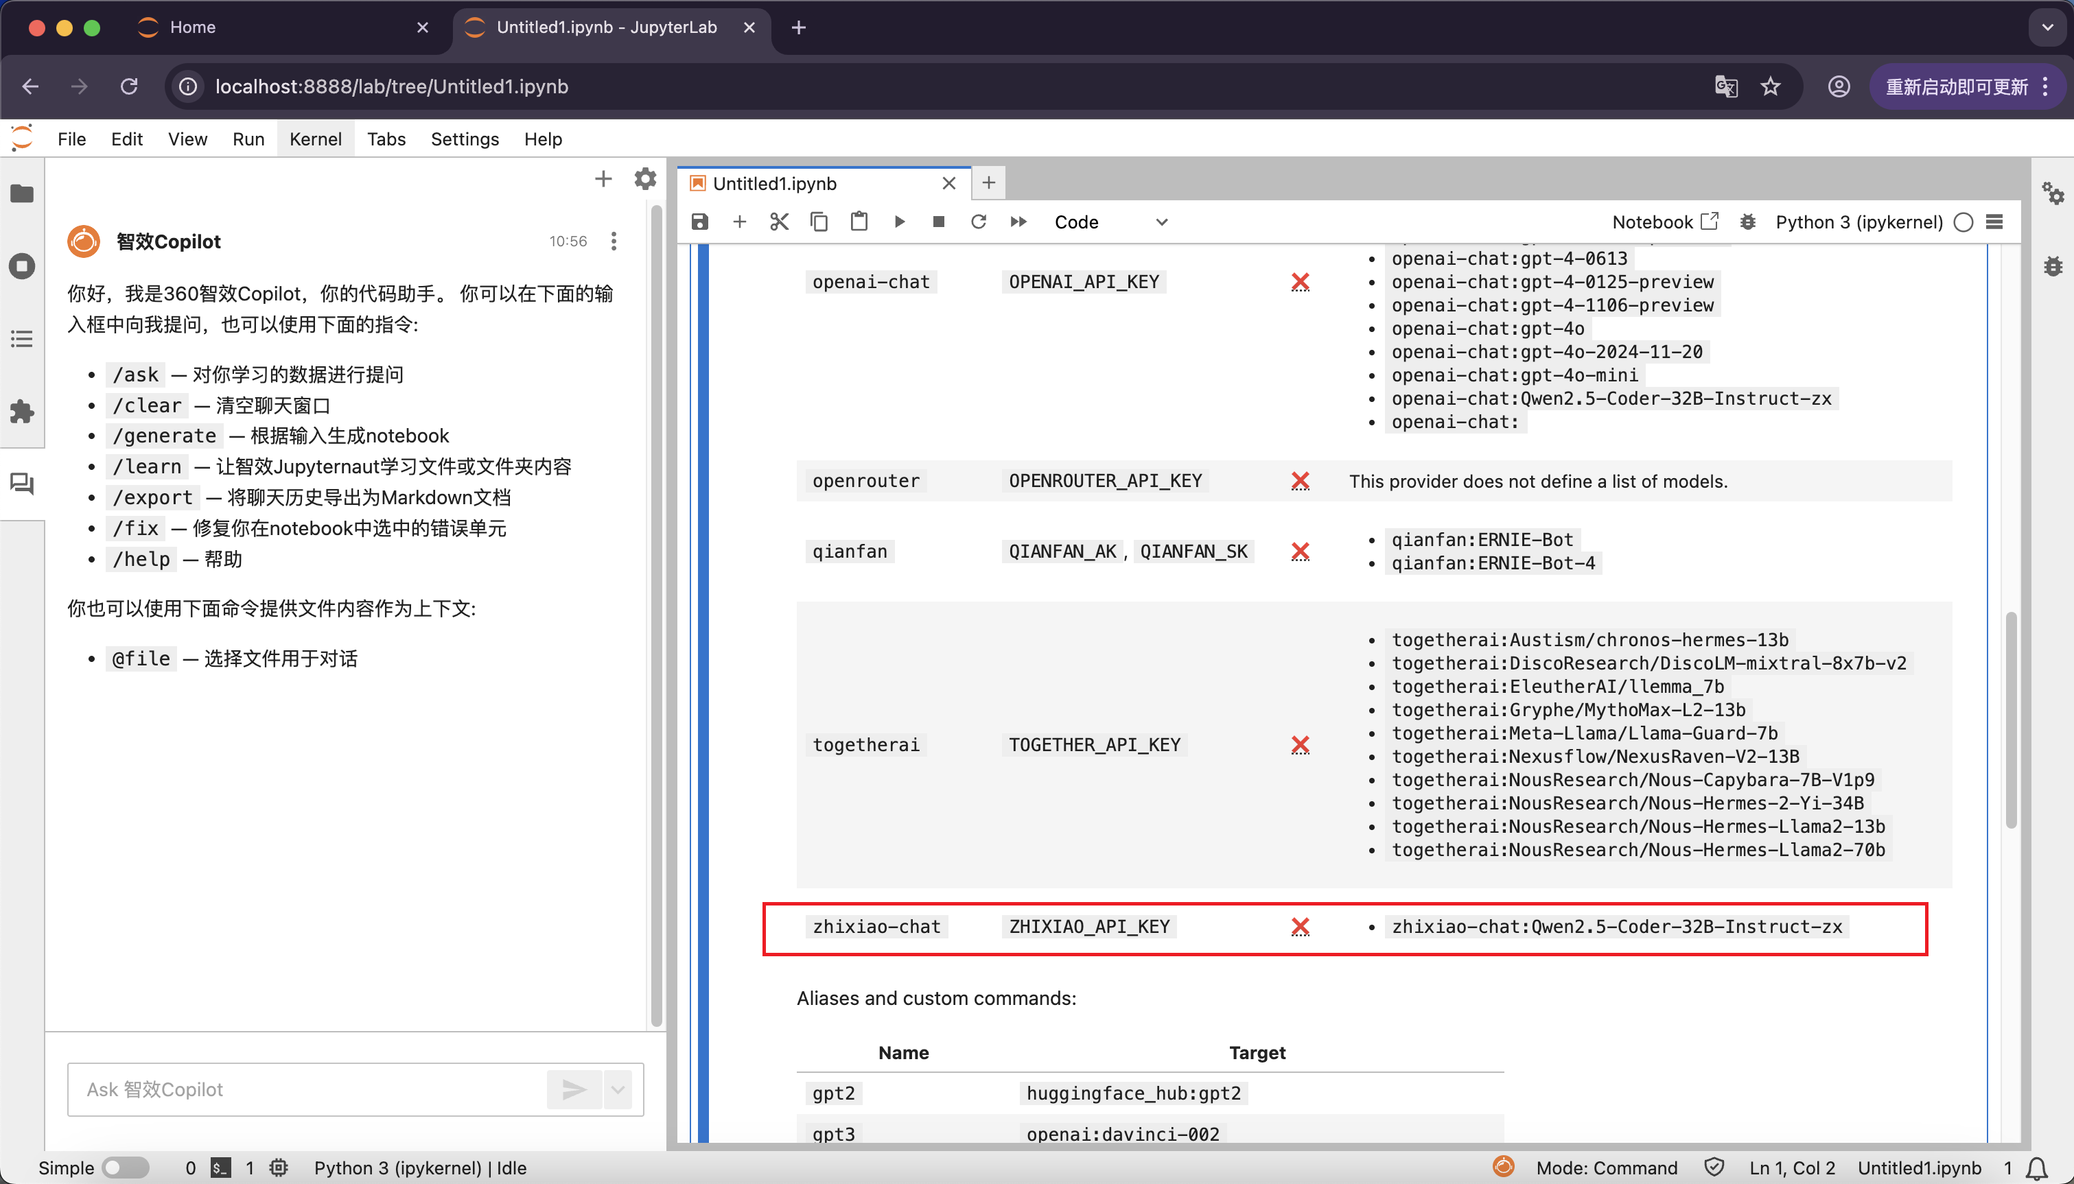Interrupt the kernel with stop square icon

coord(939,222)
